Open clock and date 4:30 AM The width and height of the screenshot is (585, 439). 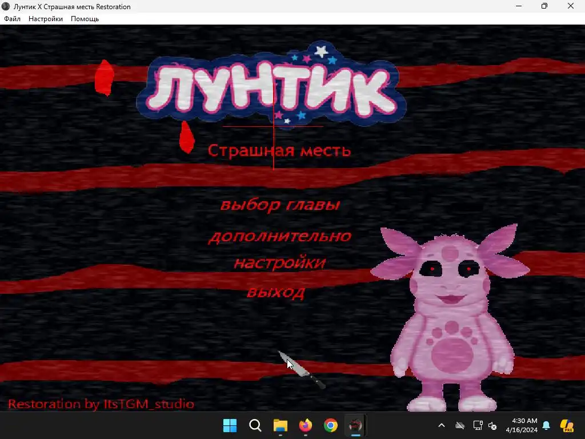[522, 425]
